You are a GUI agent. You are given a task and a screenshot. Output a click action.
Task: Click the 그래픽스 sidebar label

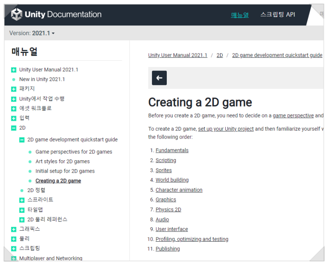point(30,229)
